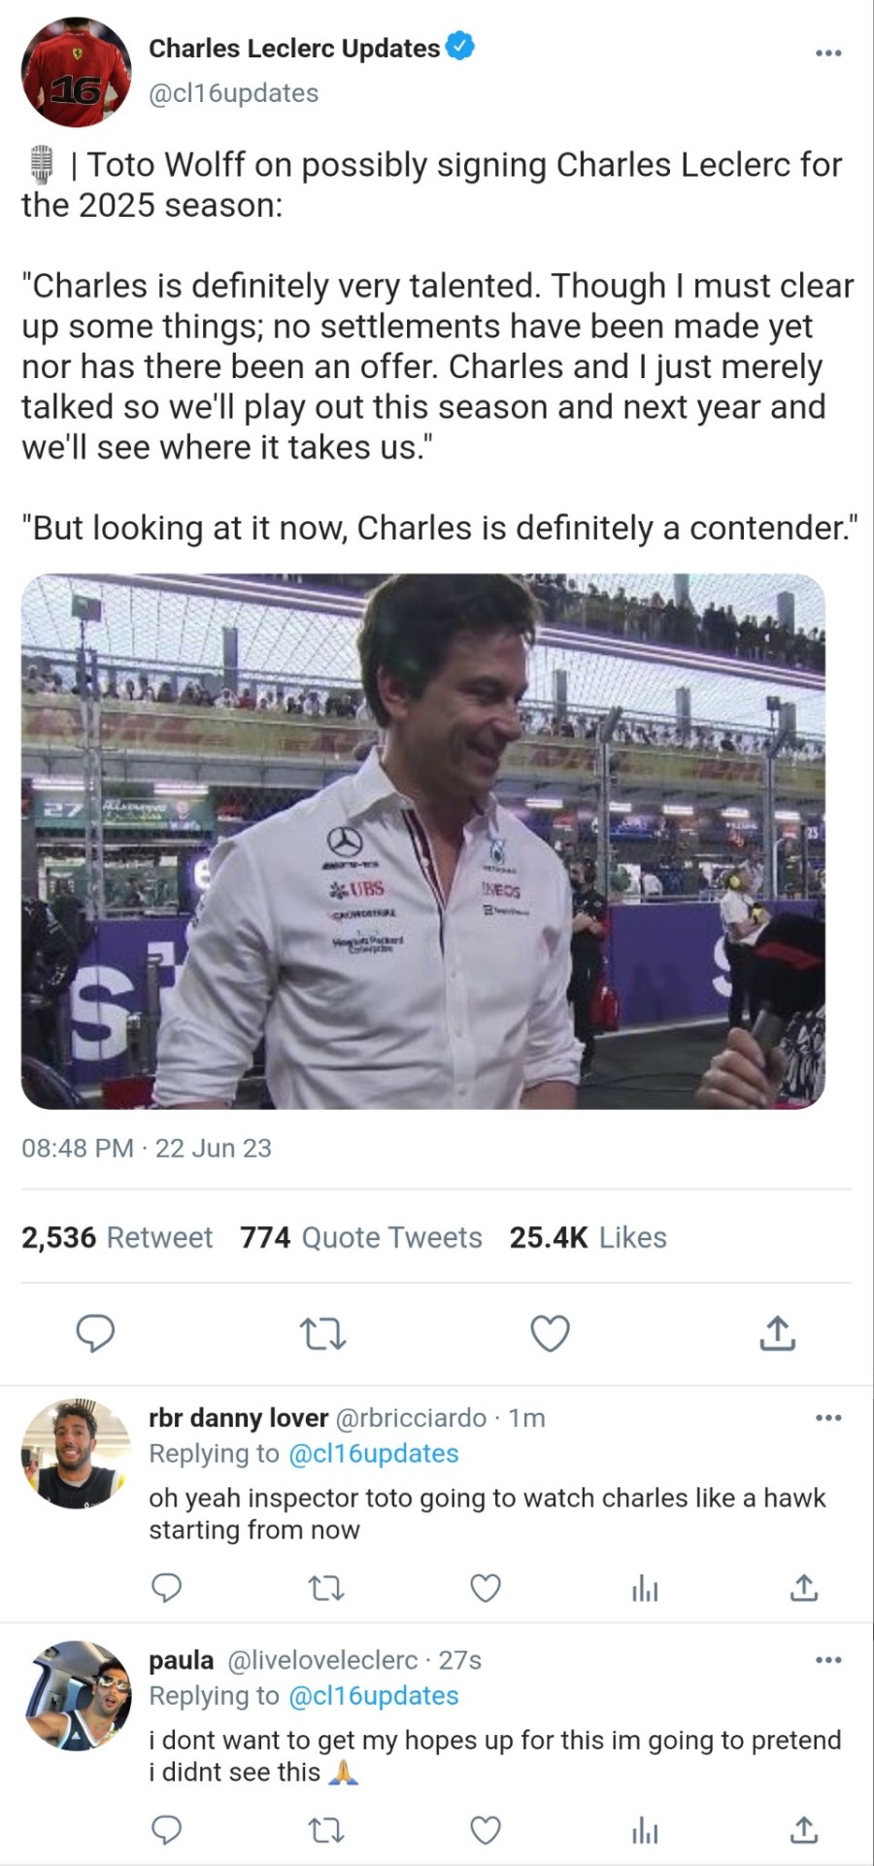This screenshot has width=874, height=1866.
Task: Reply to rbr danny lover's comment
Action: pos(167,1588)
